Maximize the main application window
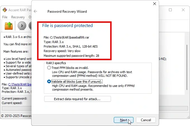This screenshot has width=190, height=126. click(x=170, y=10)
